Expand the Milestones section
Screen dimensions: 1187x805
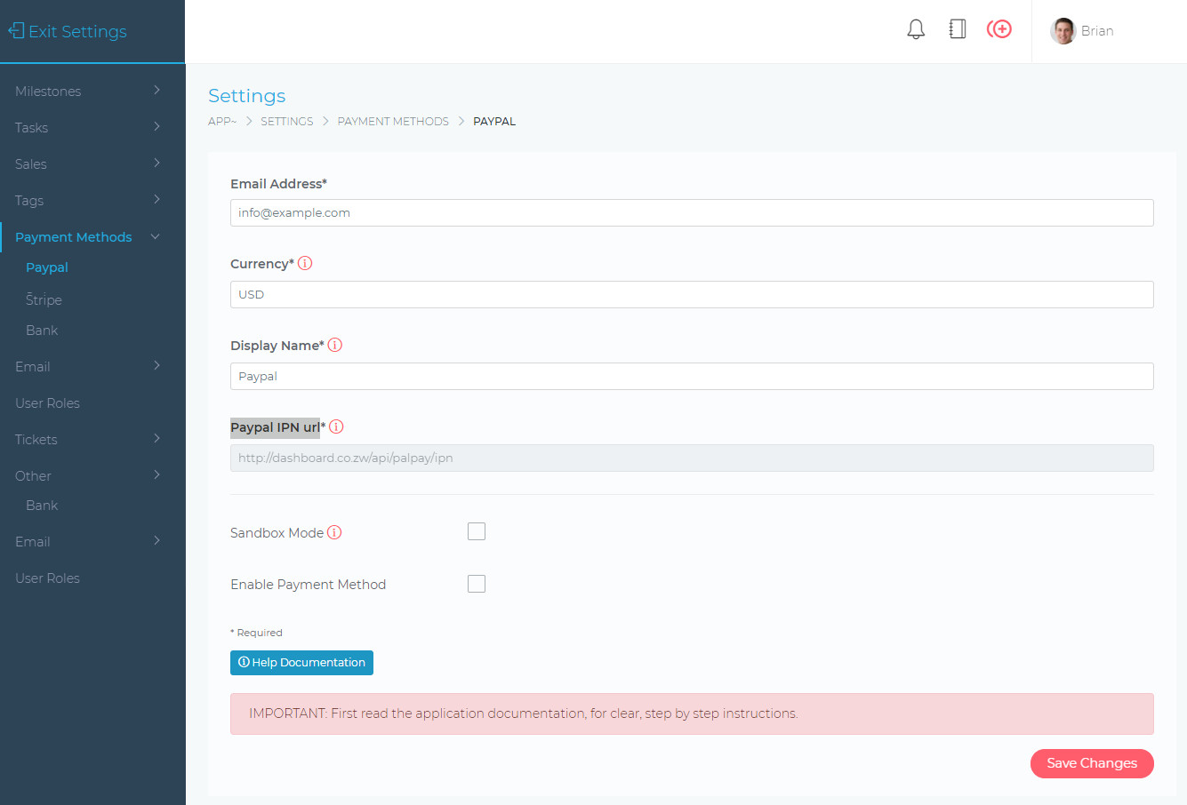click(48, 91)
